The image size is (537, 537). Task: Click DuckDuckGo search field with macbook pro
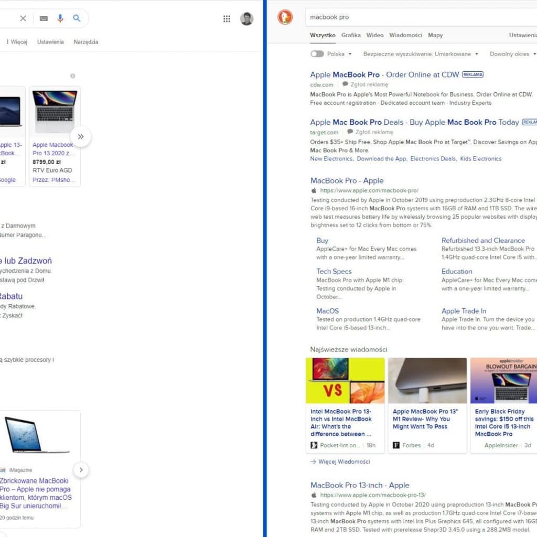[x=421, y=17]
